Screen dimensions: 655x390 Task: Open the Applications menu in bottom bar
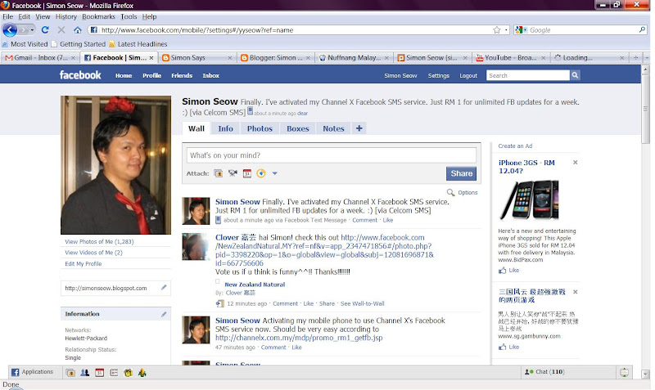[x=33, y=372]
